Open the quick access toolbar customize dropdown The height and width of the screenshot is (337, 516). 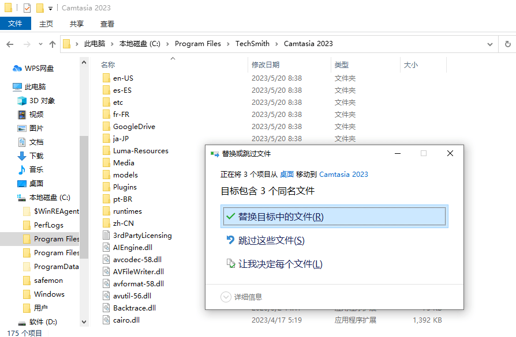click(x=50, y=9)
